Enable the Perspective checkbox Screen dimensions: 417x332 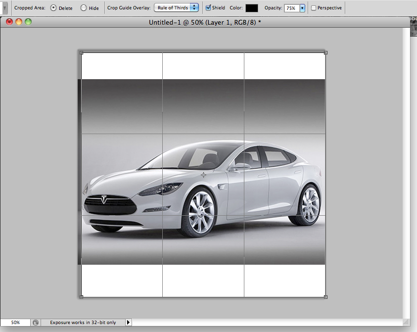[314, 8]
